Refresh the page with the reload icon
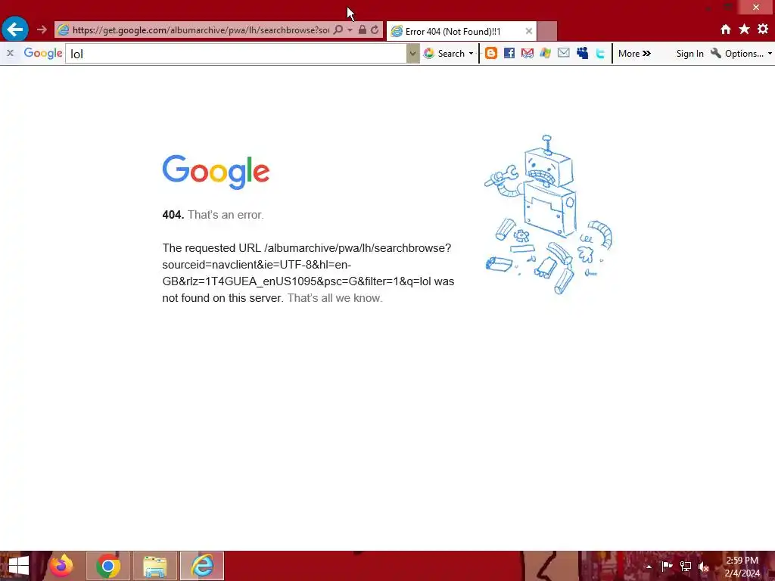The width and height of the screenshot is (775, 581). [x=375, y=30]
